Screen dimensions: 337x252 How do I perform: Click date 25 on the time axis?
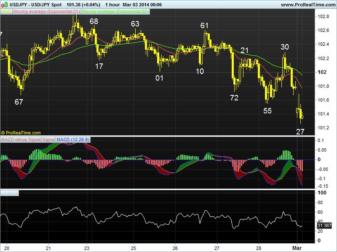133,248
